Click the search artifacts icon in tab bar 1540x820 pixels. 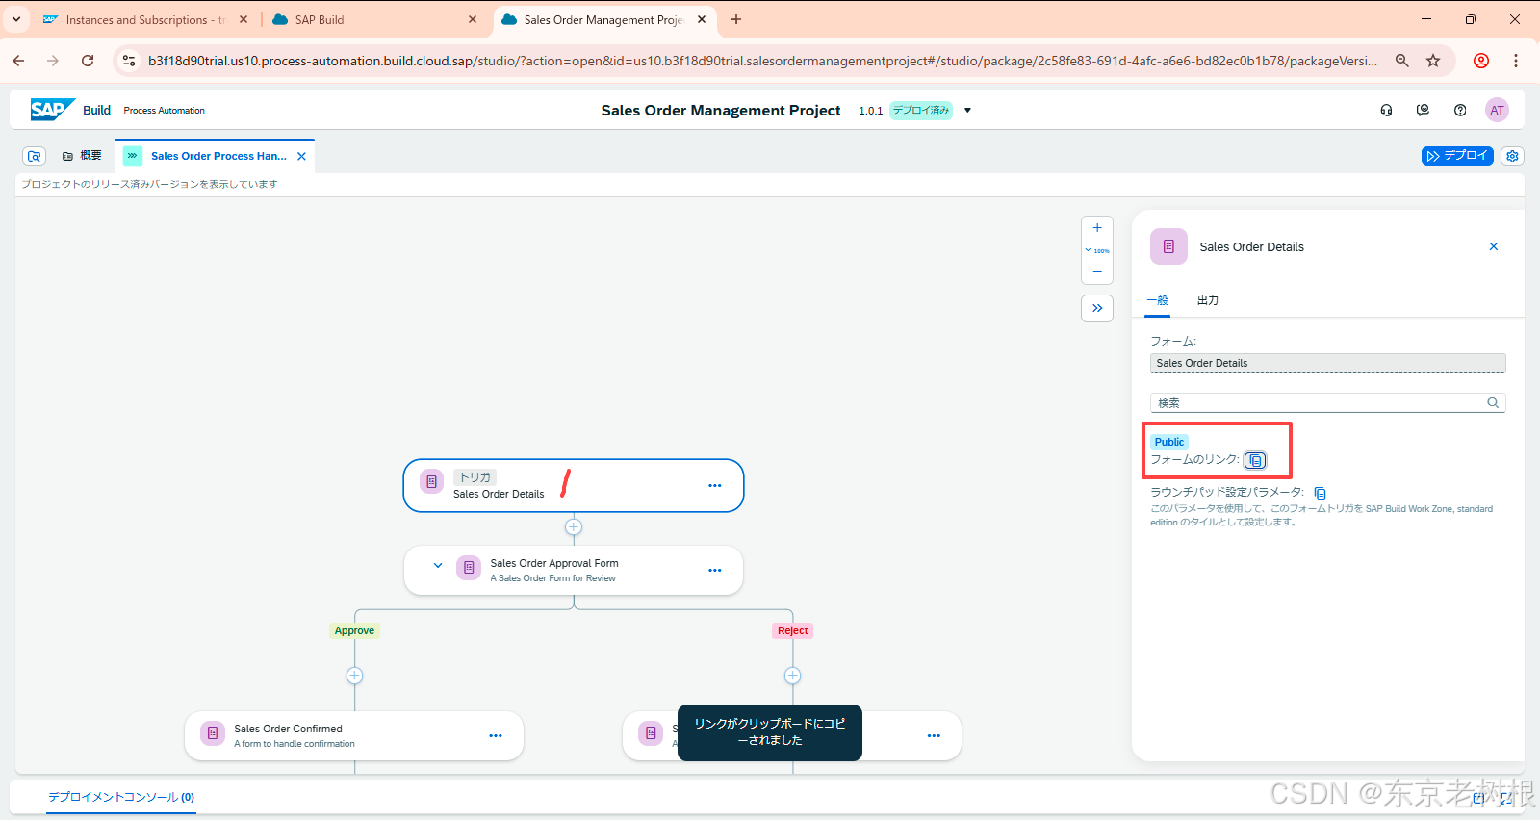[x=35, y=156]
